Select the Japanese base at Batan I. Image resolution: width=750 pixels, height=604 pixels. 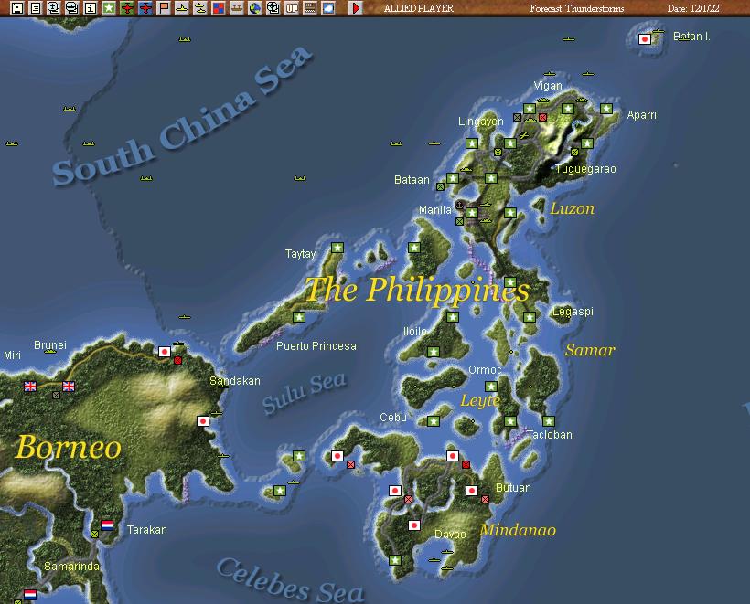(645, 39)
